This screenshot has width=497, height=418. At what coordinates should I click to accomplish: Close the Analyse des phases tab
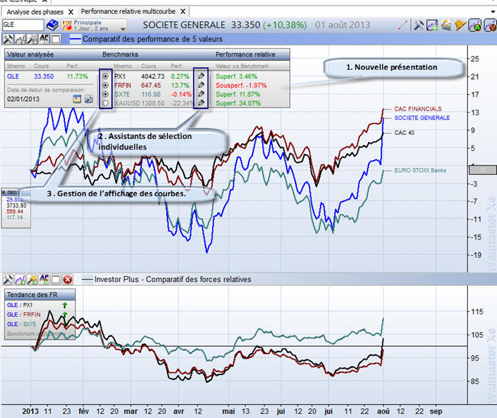[x=71, y=12]
